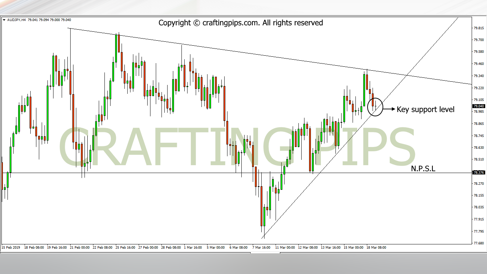Click the 79.815 price axis label
This screenshot has height=274, width=487.
click(478, 28)
